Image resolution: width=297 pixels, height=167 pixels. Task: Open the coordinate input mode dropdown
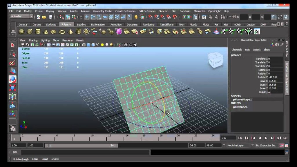click(x=230, y=17)
